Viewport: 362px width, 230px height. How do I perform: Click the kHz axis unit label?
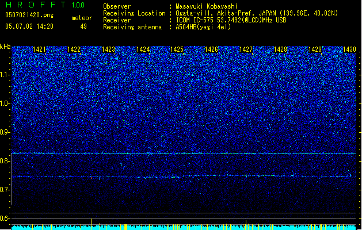click(5, 47)
